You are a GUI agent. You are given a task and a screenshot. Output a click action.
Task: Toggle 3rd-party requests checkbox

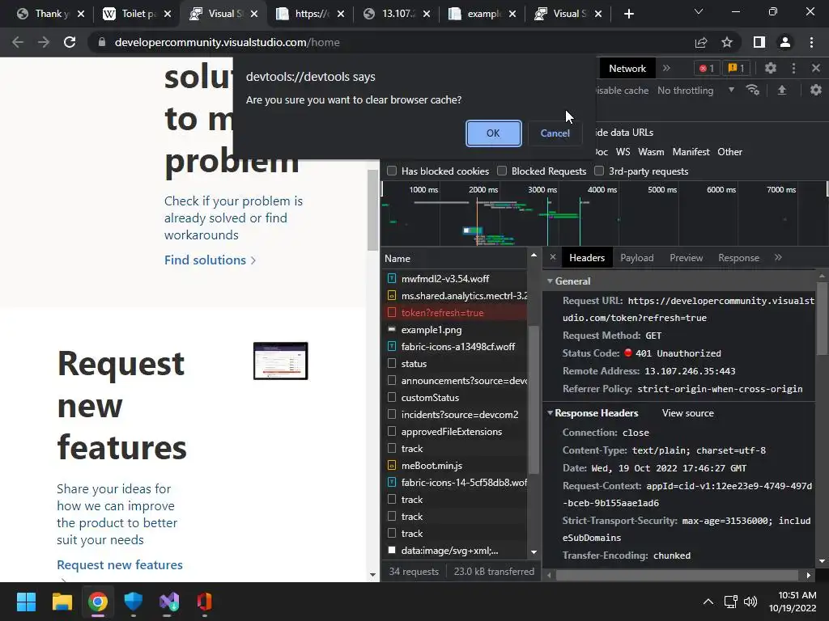click(x=599, y=171)
